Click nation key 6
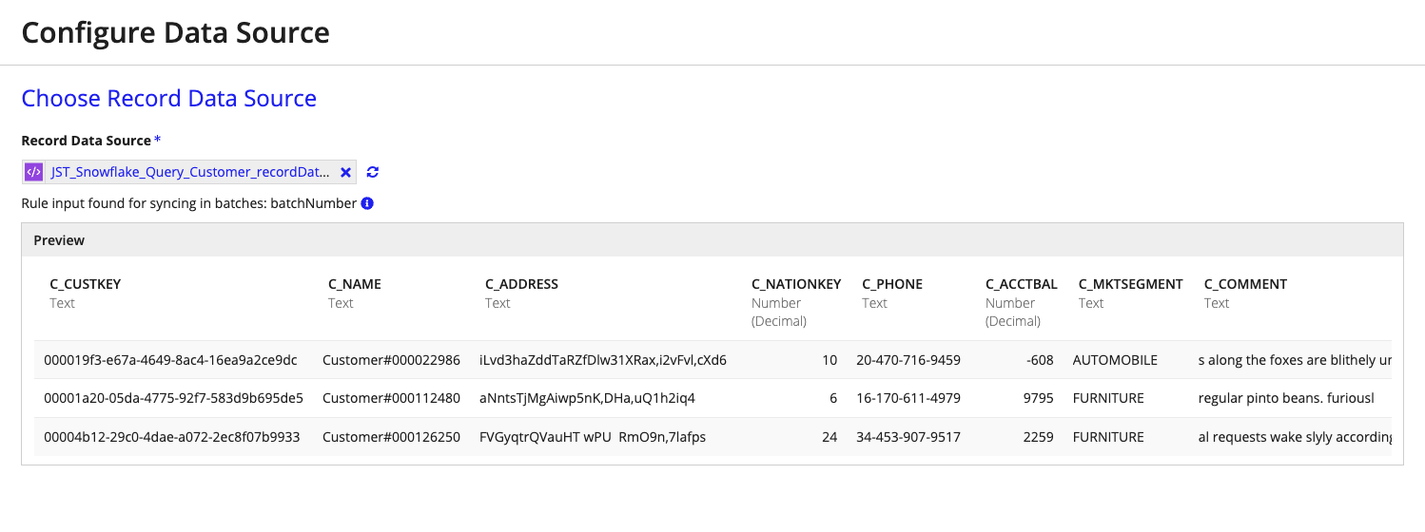The image size is (1425, 532). coord(833,398)
